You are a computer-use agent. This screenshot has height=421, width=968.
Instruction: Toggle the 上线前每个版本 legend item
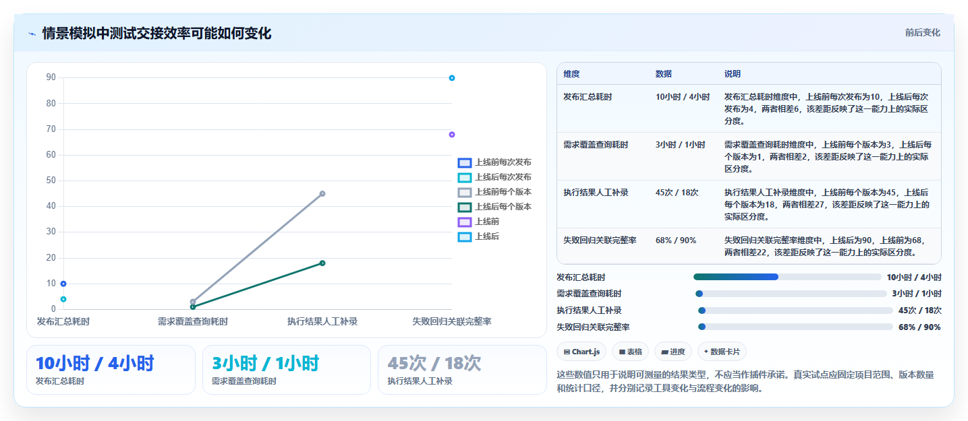pyautogui.click(x=494, y=192)
